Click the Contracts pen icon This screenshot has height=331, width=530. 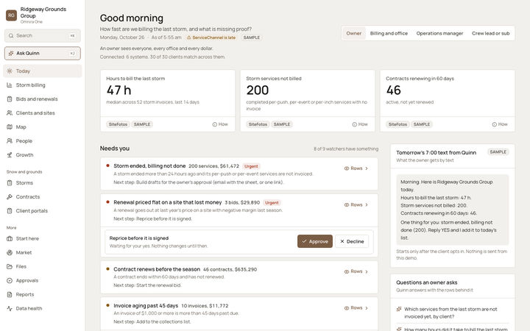tap(10, 196)
